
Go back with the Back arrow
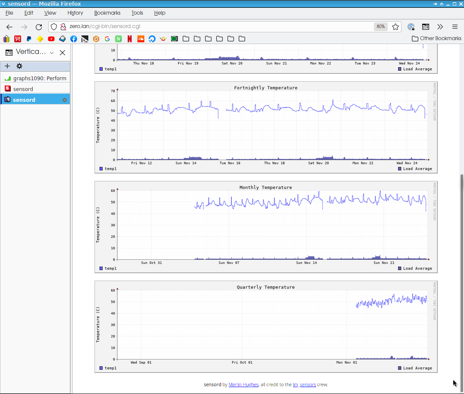pos(9,27)
